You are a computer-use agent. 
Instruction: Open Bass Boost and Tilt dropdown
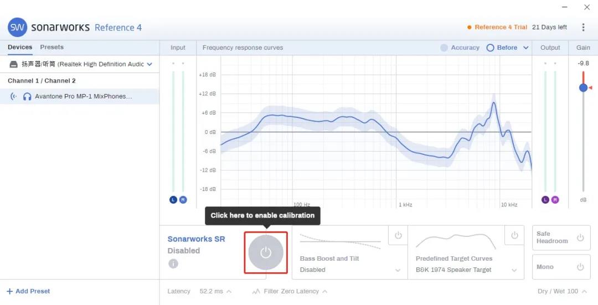pos(398,270)
